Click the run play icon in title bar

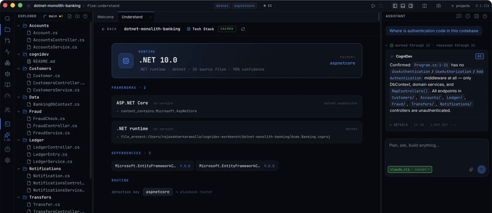pos(373,6)
